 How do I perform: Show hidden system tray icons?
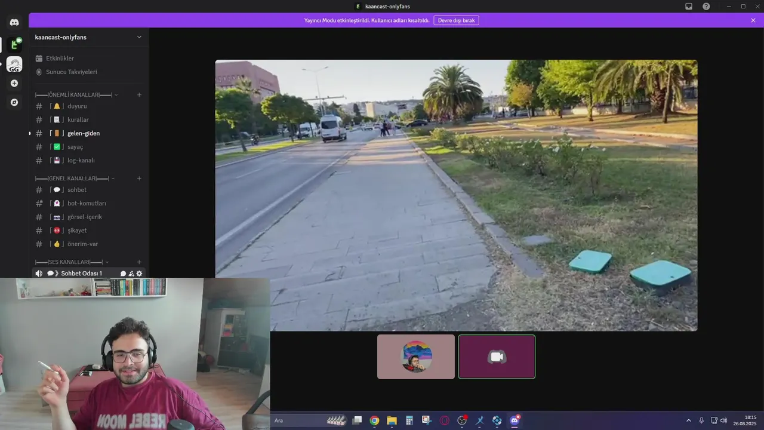click(x=688, y=420)
